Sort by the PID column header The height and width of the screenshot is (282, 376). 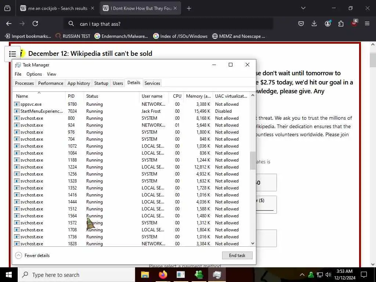[74, 96]
